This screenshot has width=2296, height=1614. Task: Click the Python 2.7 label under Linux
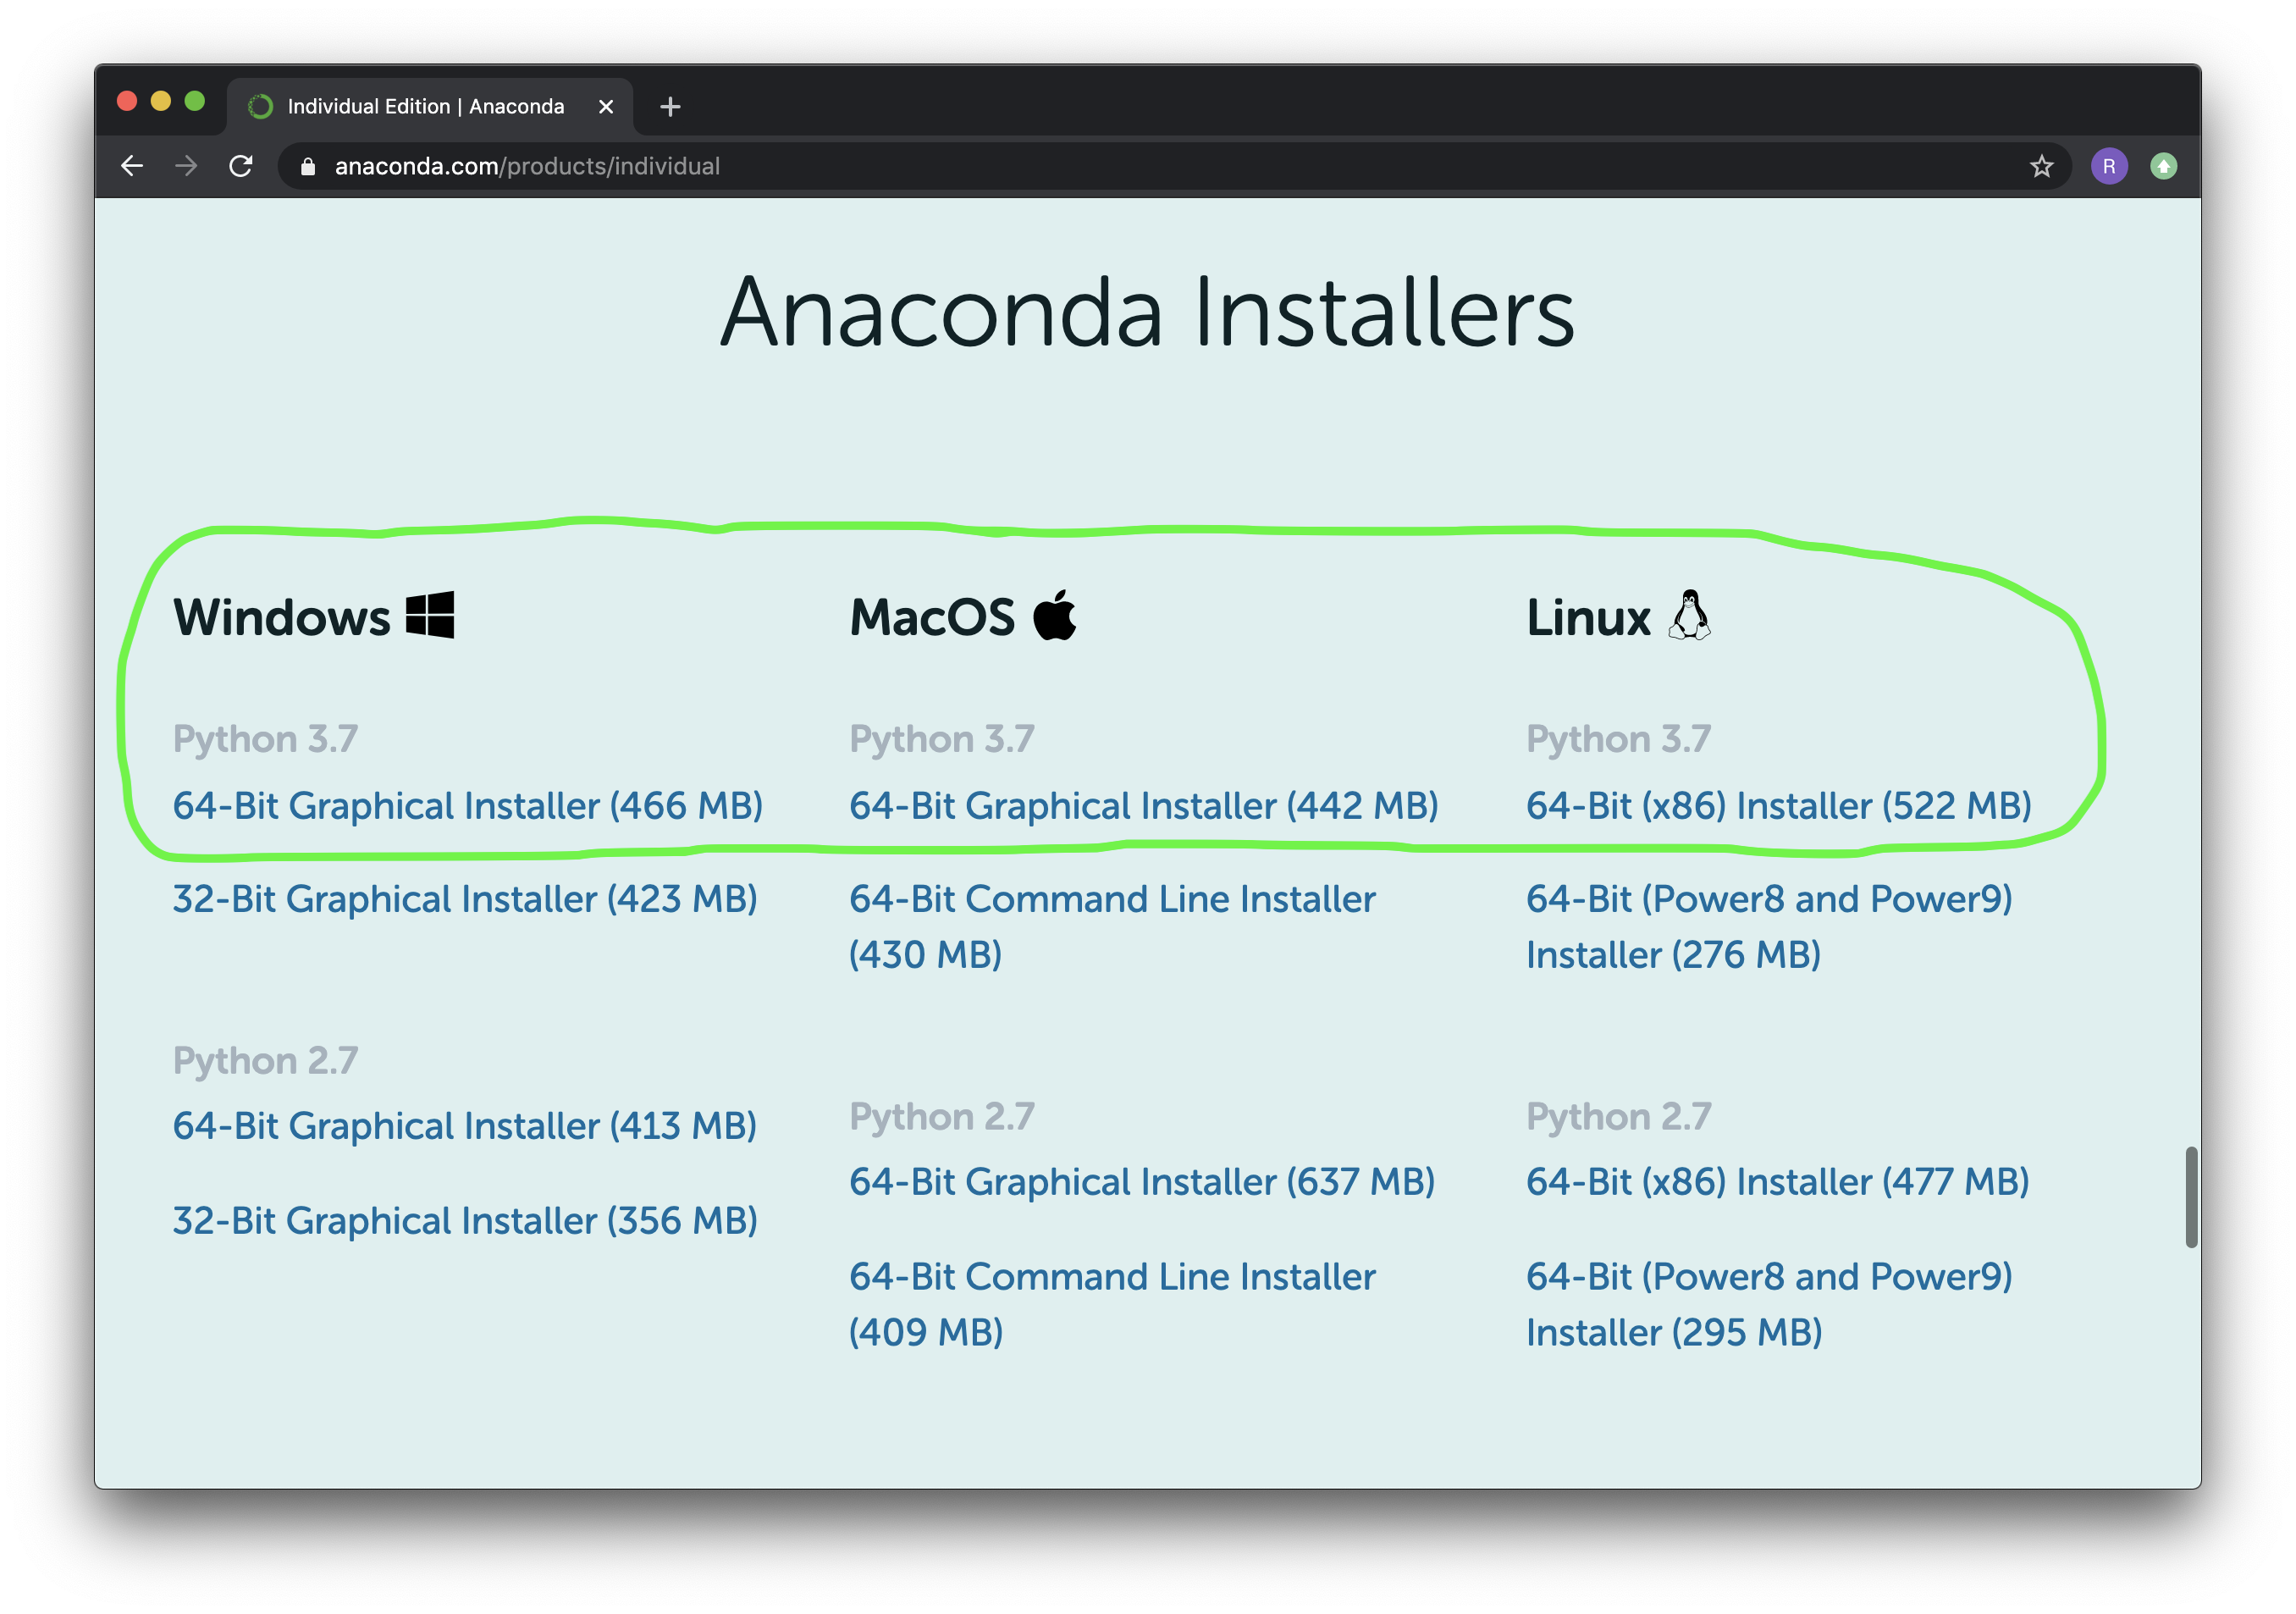click(x=1619, y=1117)
